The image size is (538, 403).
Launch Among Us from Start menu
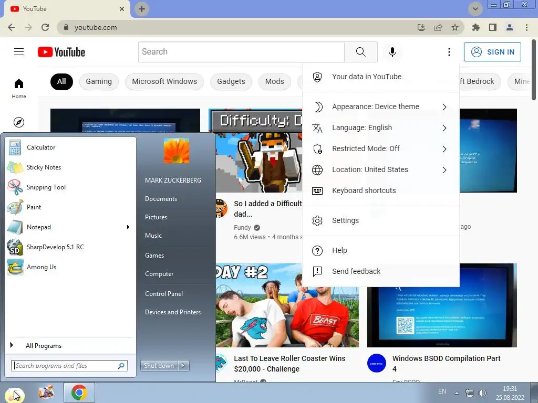click(x=70, y=267)
